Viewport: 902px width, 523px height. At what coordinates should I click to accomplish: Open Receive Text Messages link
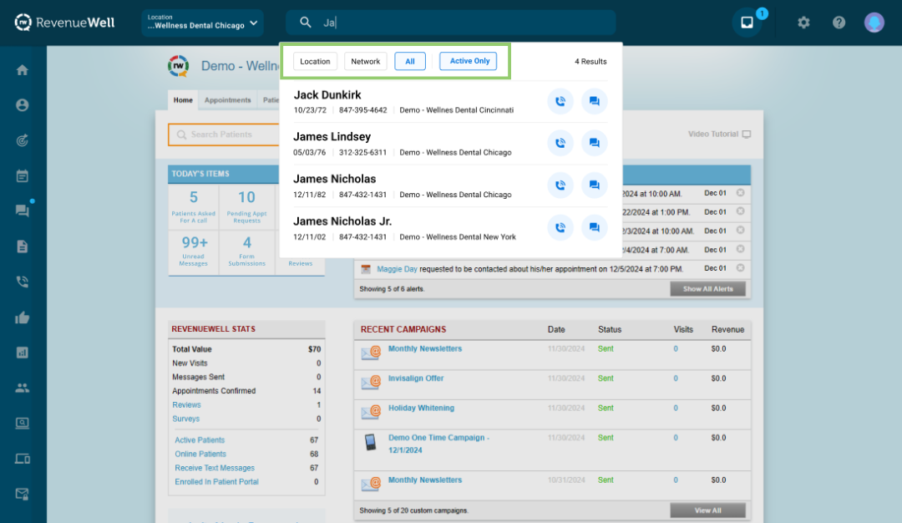pos(215,468)
